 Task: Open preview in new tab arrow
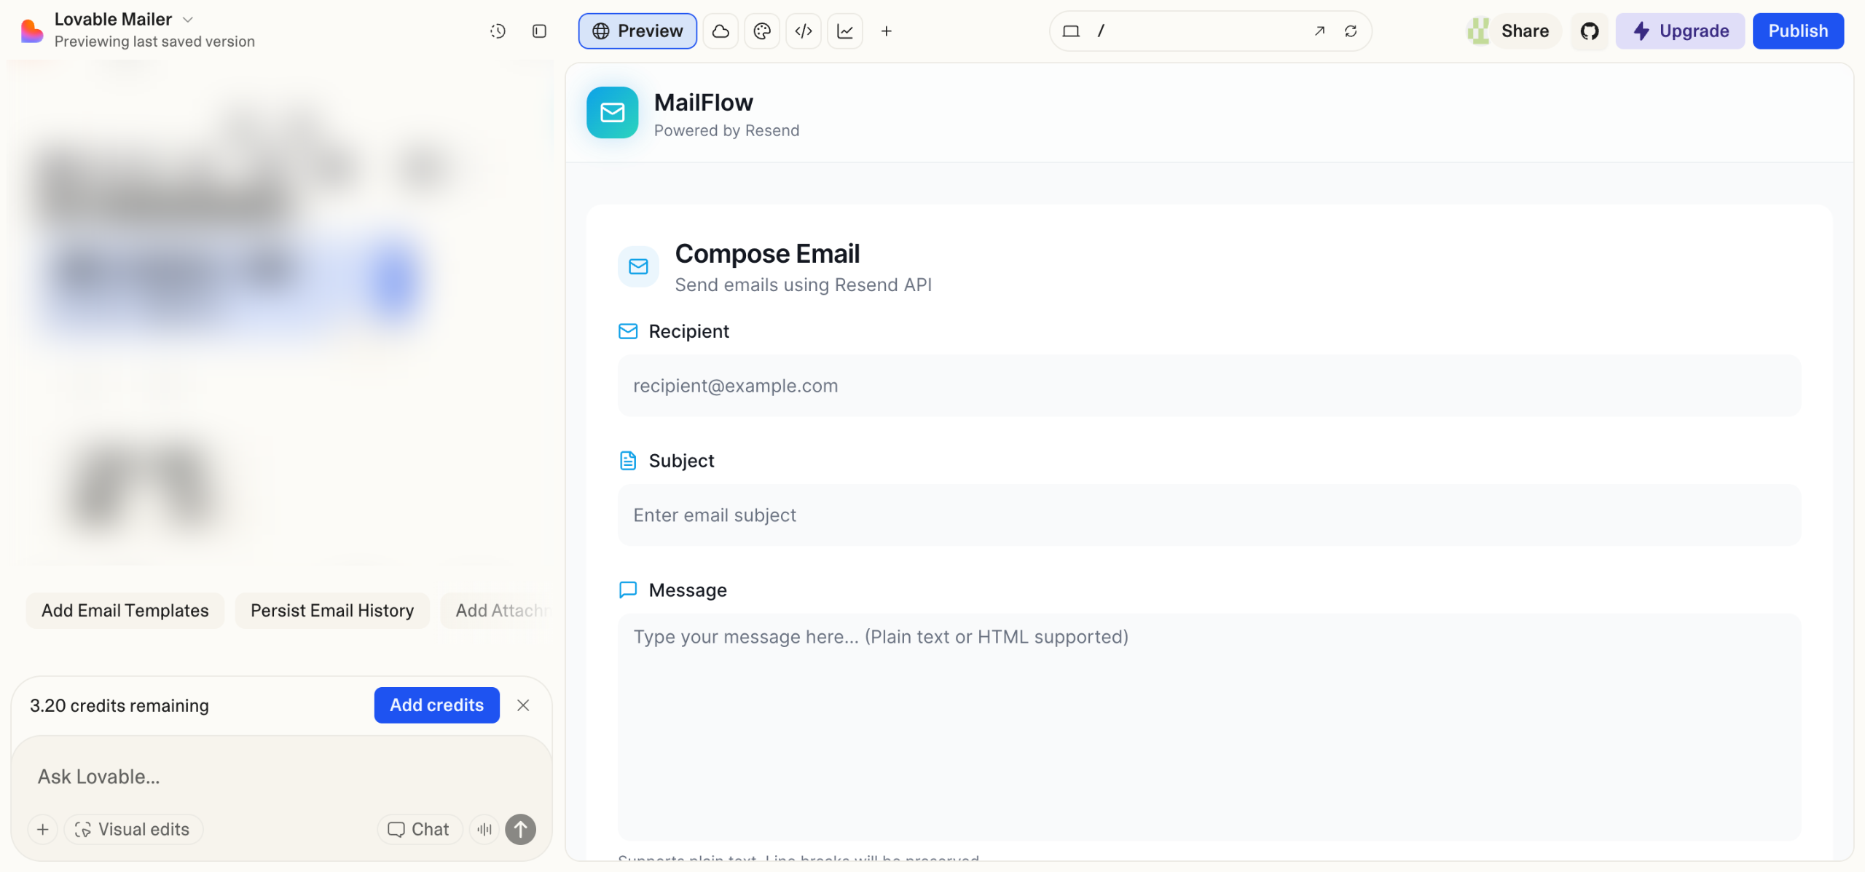(1319, 31)
